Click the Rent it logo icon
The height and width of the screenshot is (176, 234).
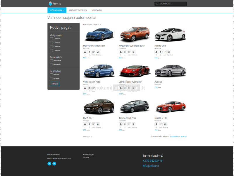[50, 4]
